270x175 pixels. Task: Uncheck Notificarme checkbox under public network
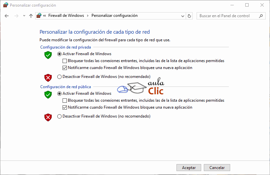[x=65, y=107]
